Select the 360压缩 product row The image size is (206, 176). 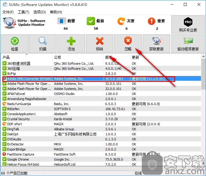tap(101, 69)
